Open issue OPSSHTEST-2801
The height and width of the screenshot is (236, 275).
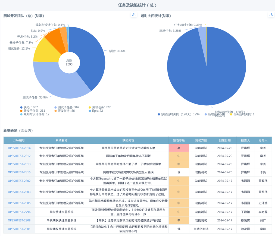pos(19,229)
